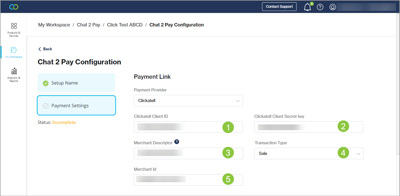Navigate to Chat 2 Pay breadcrumb

(89, 25)
